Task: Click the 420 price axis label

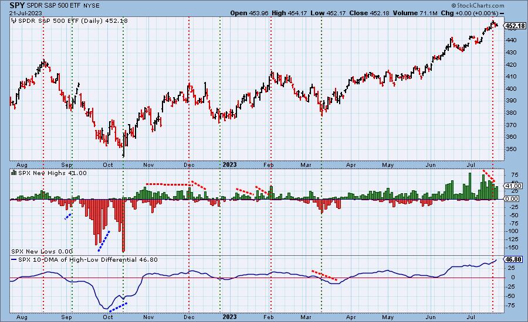Action: point(511,64)
